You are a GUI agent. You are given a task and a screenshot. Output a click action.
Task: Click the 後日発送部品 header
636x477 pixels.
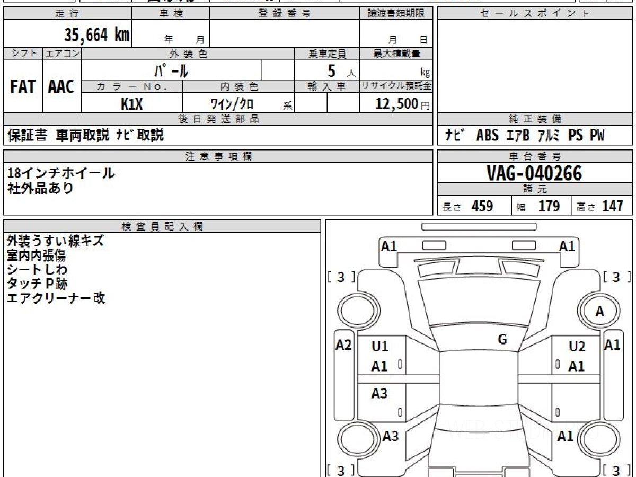tap(218, 119)
